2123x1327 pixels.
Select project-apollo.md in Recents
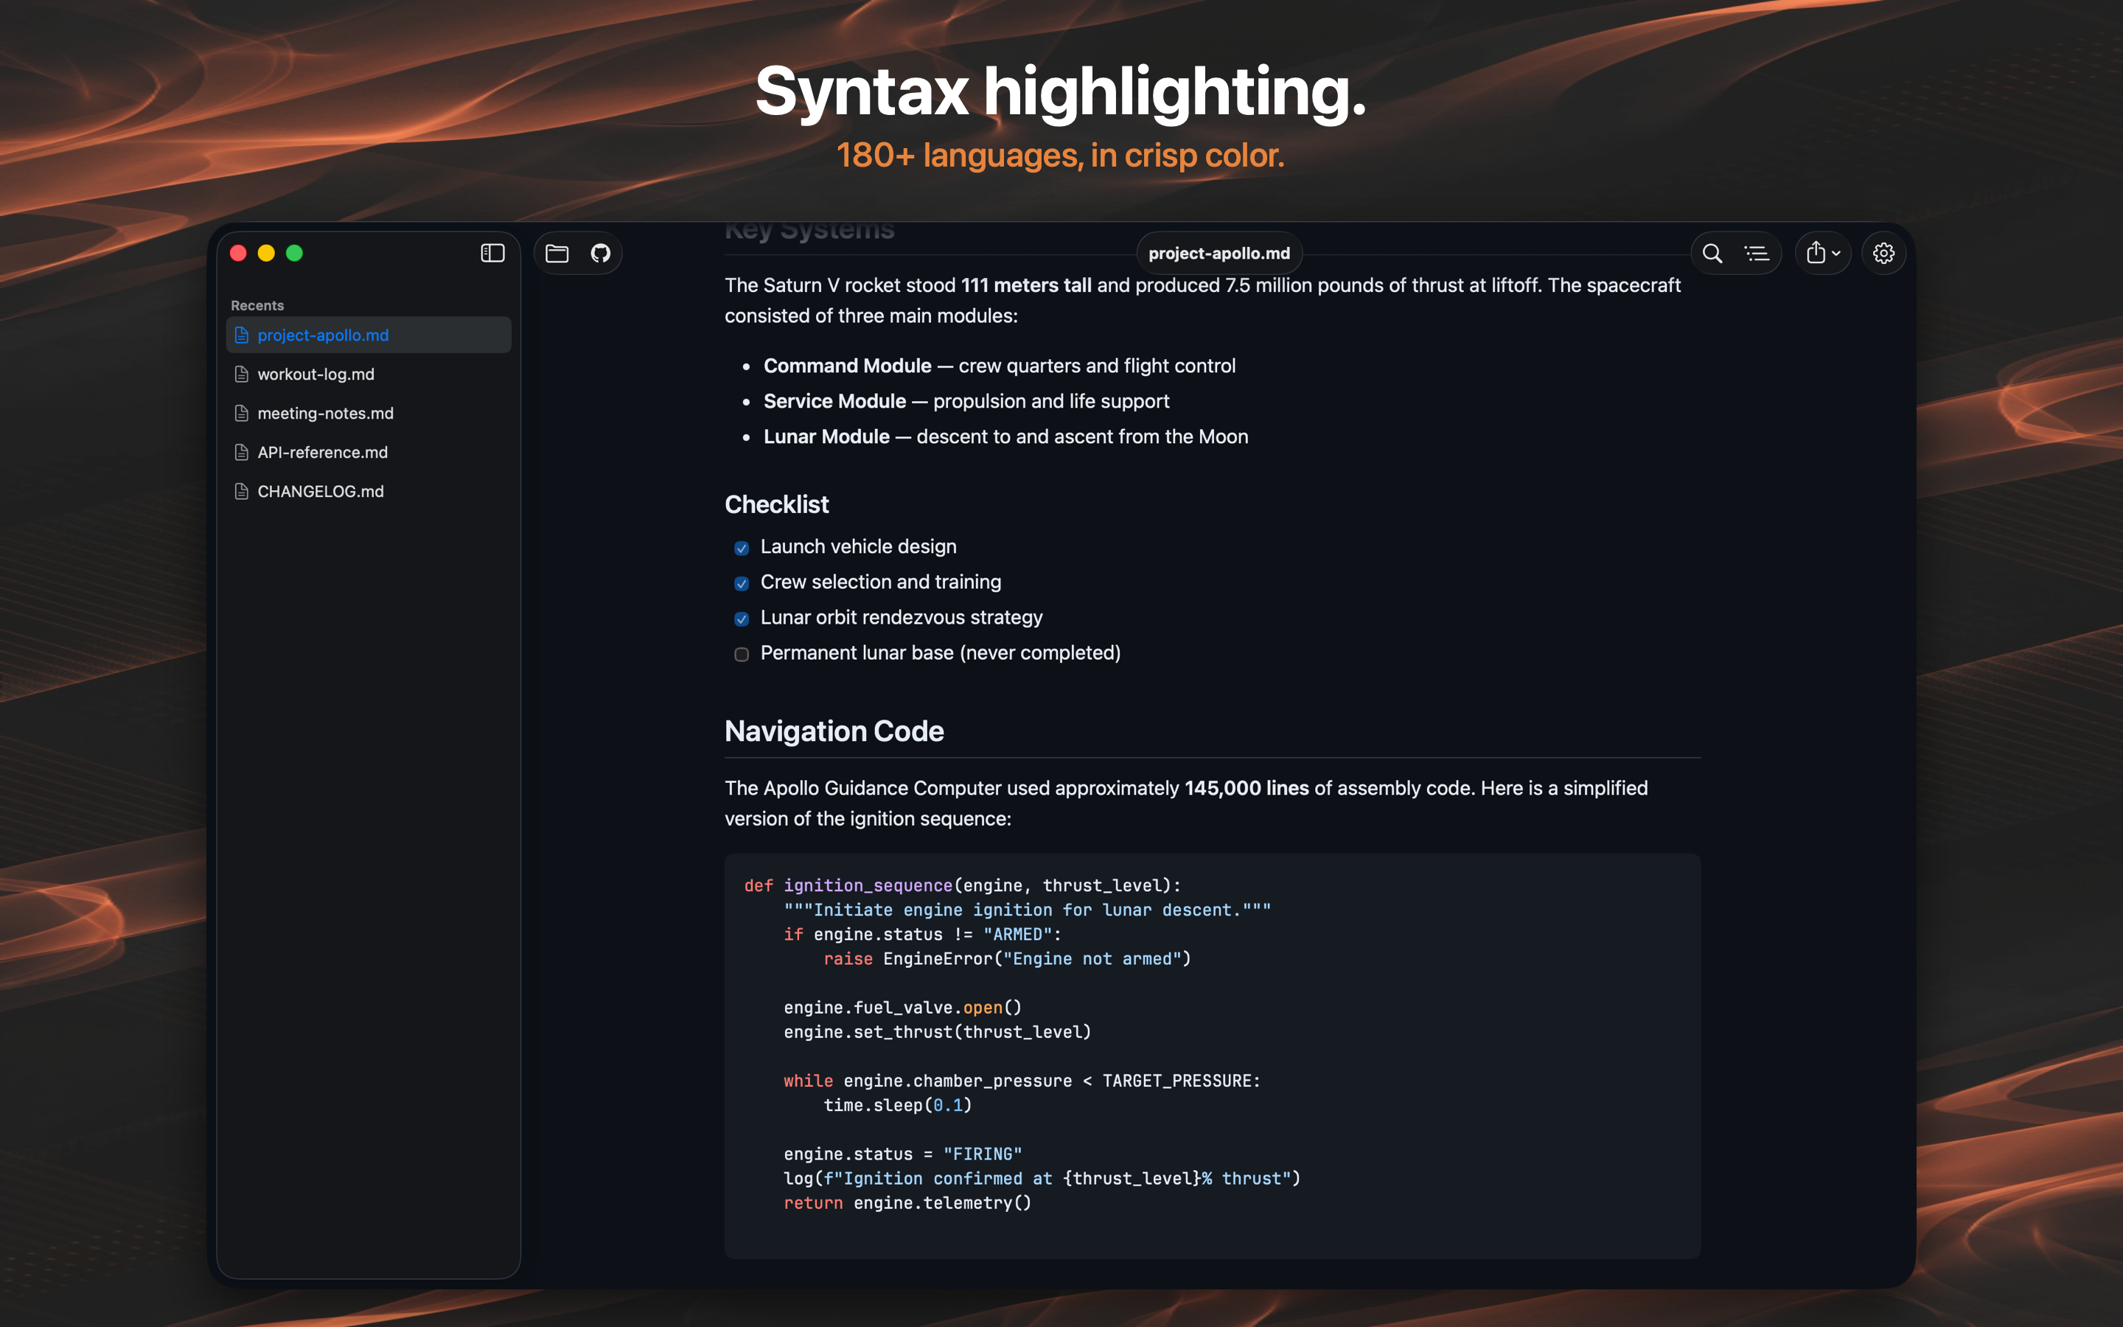[x=369, y=335]
